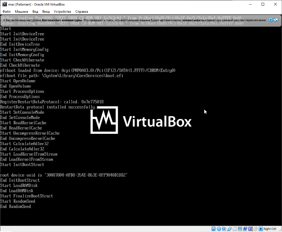Open the Справка menu
282x232 pixels.
[82, 11]
